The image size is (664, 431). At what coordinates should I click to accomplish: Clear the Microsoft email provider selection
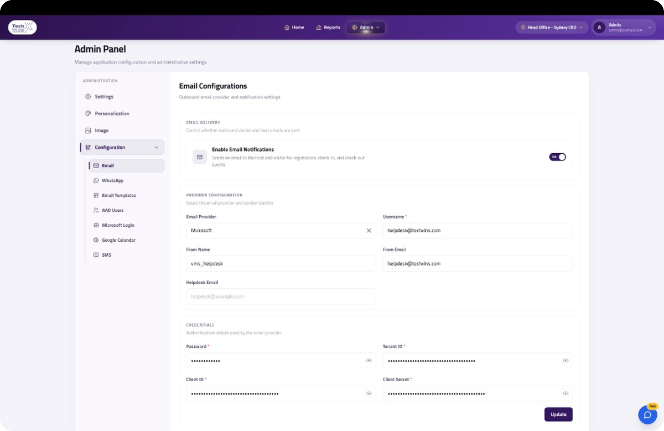point(369,231)
